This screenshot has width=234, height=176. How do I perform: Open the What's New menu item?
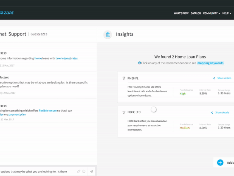click(181, 13)
